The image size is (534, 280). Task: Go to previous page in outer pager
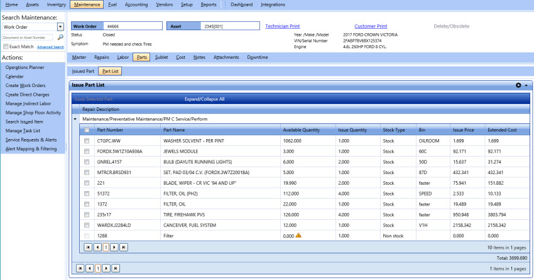[x=90, y=269]
